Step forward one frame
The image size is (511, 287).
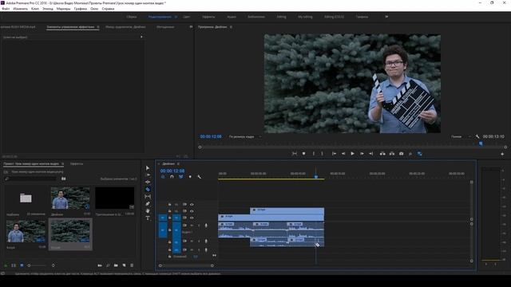tap(362, 154)
